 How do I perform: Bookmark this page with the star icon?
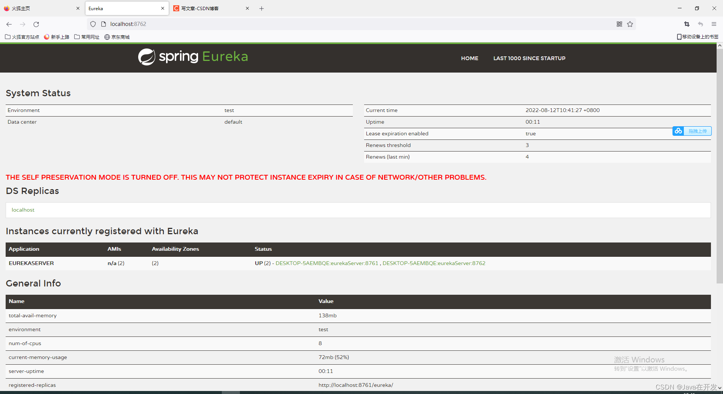pyautogui.click(x=630, y=24)
